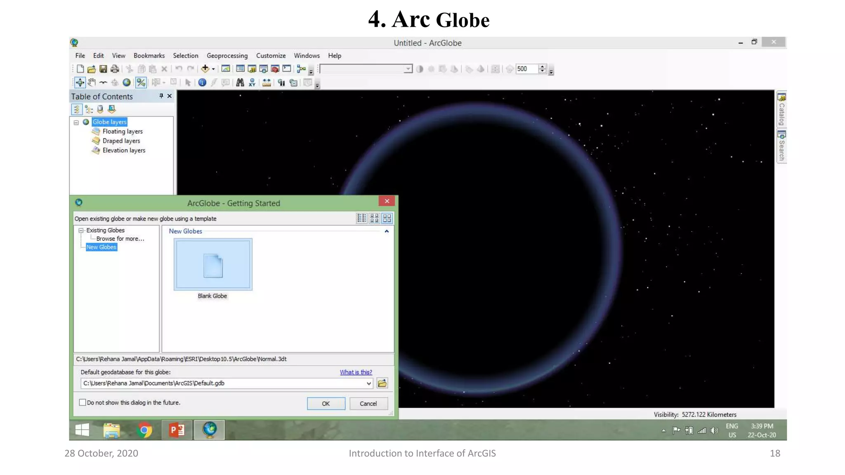
Task: Collapse the Existing Globes tree node
Action: (81, 230)
